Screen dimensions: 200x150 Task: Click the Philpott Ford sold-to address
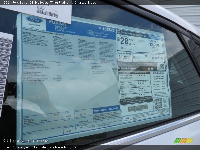click(x=29, y=121)
